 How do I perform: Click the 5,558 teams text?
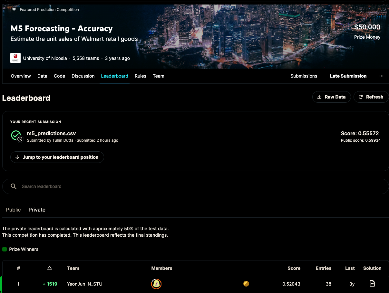[86, 58]
